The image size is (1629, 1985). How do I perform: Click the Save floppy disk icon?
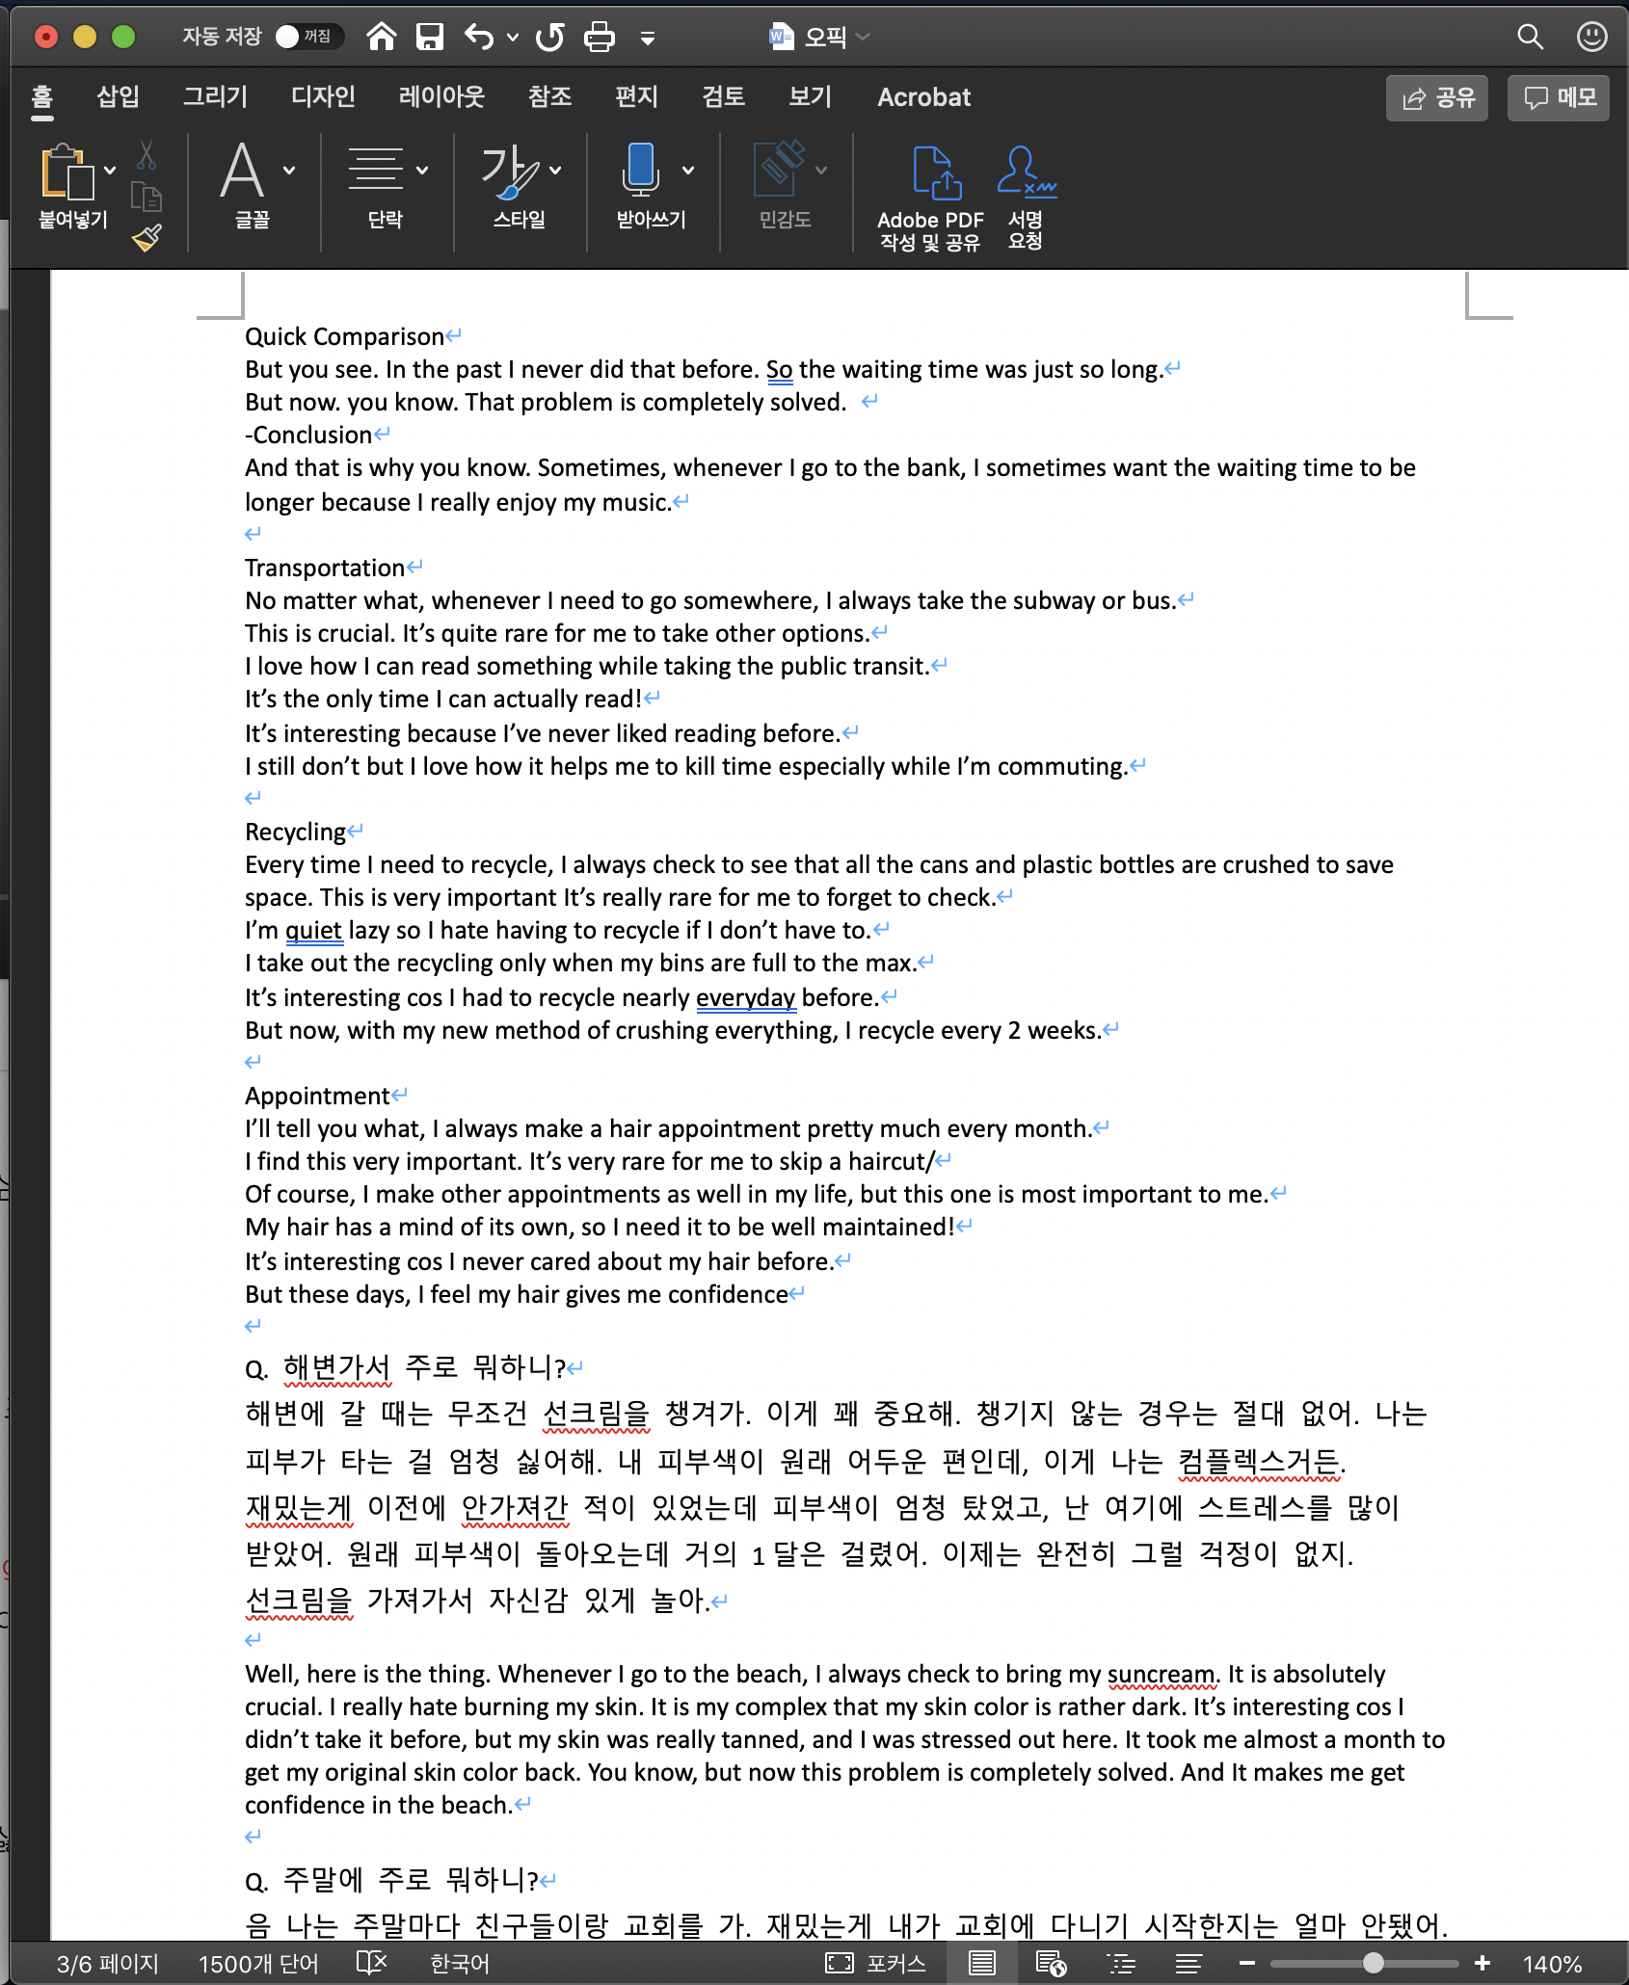[x=429, y=37]
